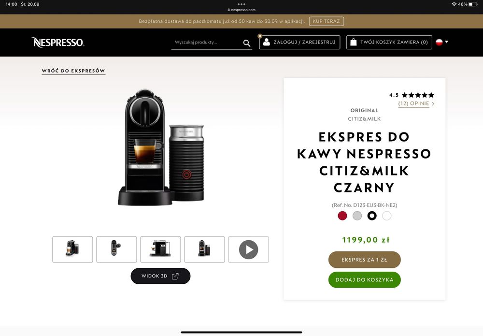Go back via WRÓĆ DO EKSPRESÓW
483x336 pixels.
click(x=73, y=71)
